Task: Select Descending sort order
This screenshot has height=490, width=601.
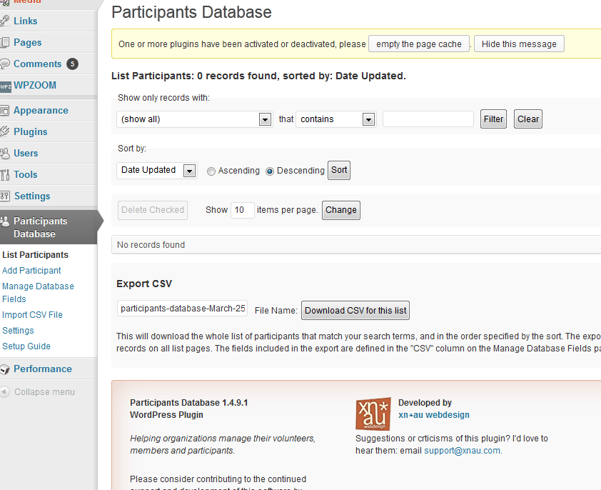Action: [x=270, y=171]
